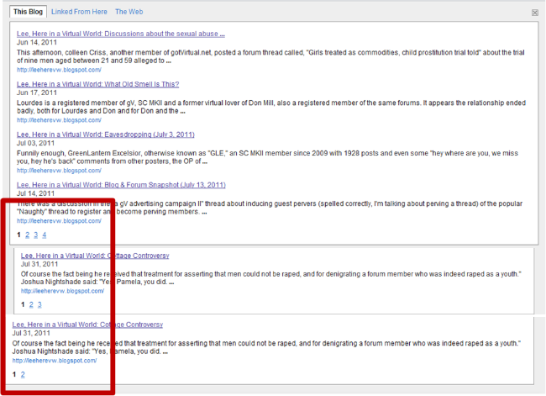Click current page number 1 in the two-page pager

[x=14, y=374]
